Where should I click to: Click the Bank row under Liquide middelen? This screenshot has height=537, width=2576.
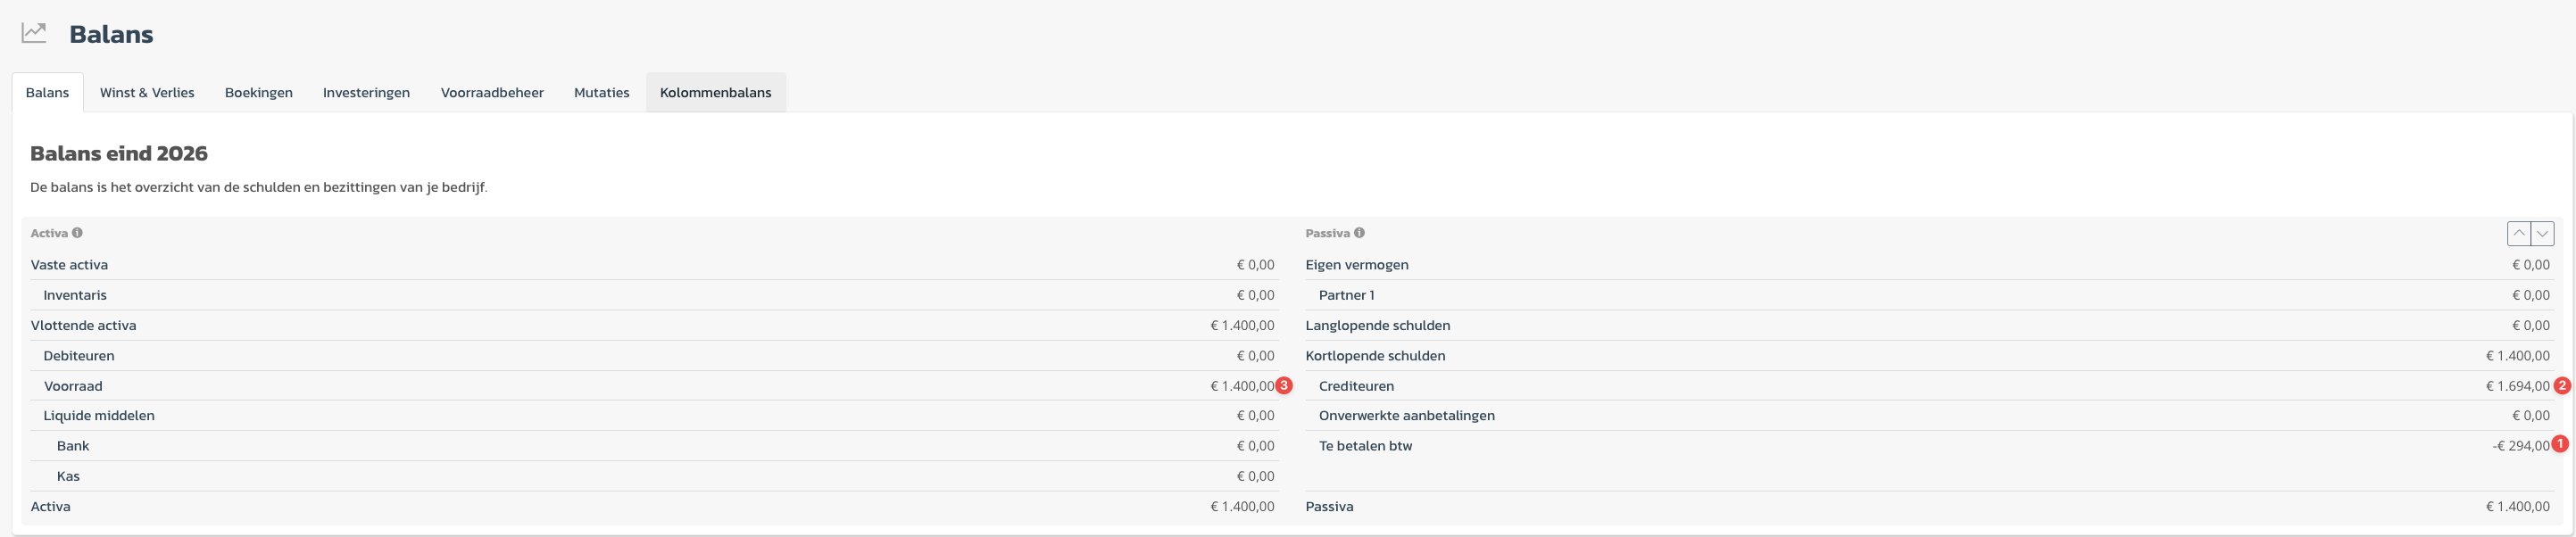pyautogui.click(x=73, y=446)
